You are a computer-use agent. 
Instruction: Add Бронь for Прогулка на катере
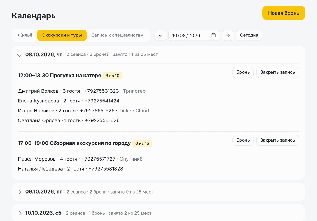[x=243, y=72]
